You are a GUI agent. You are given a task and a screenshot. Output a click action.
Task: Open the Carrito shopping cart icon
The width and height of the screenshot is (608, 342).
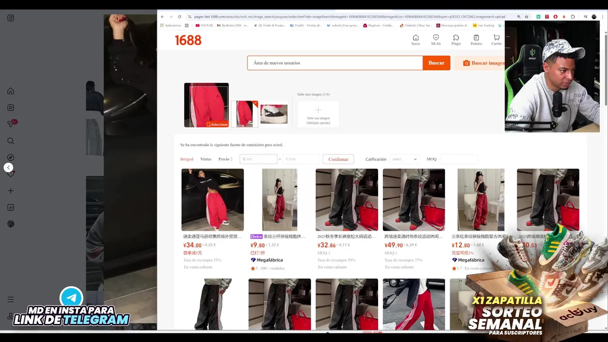click(496, 40)
